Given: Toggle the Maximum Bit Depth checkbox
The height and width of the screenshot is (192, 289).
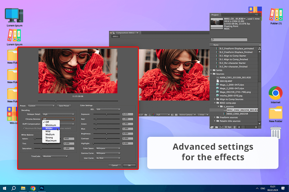Looking at the screenshot, I should pyautogui.click(x=23, y=128).
